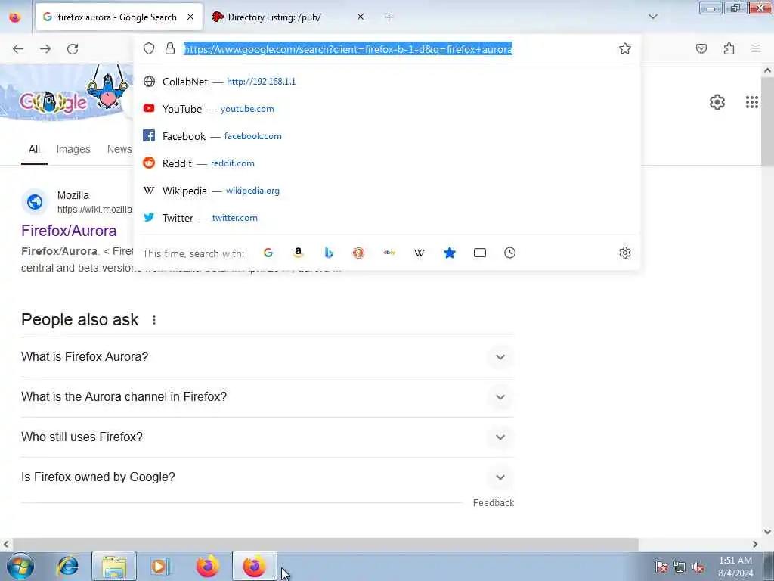The height and width of the screenshot is (581, 774).
Task: Choose the CollabNet 192.168.1.1 suggestion
Action: pyautogui.click(x=387, y=82)
